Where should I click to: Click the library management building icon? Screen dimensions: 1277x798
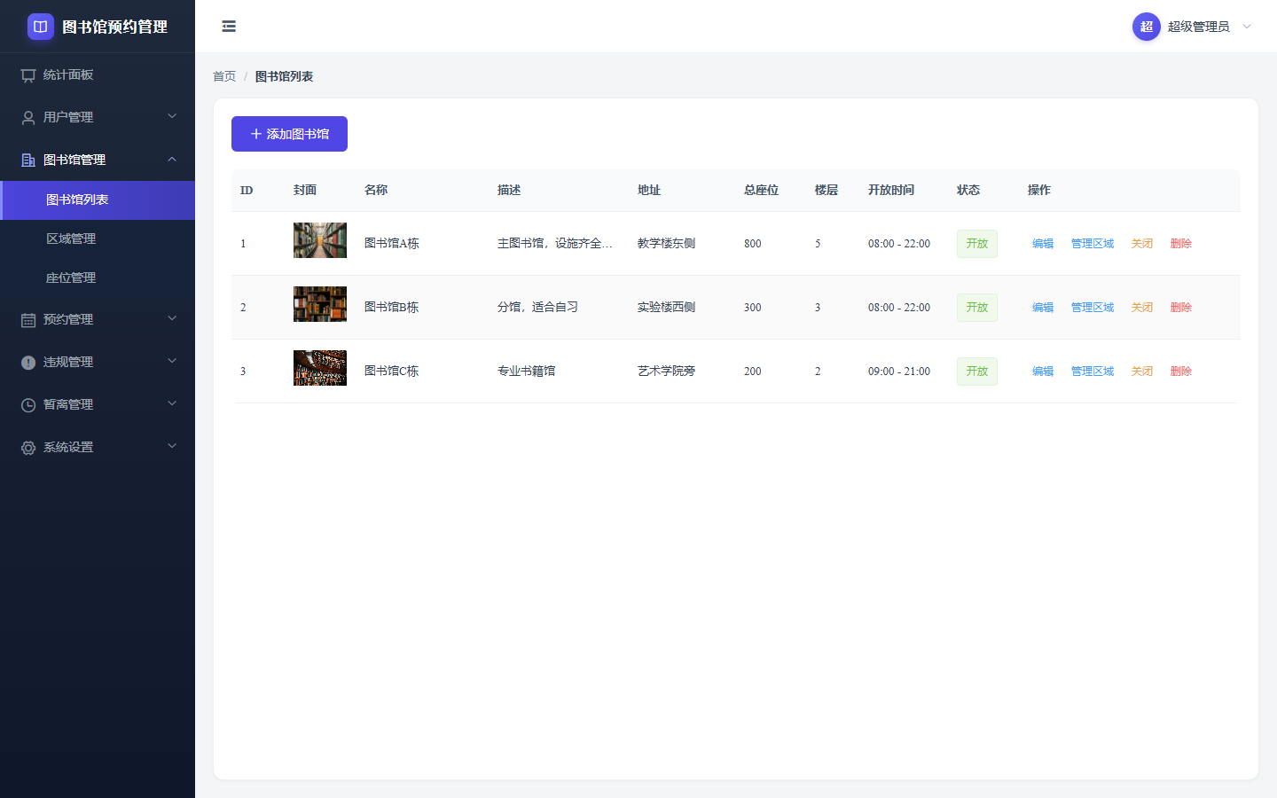tap(28, 160)
